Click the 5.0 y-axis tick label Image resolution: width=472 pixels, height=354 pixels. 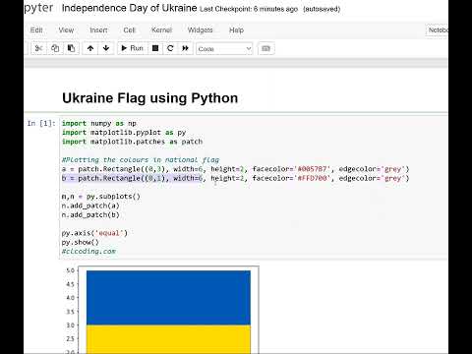[x=70, y=270]
